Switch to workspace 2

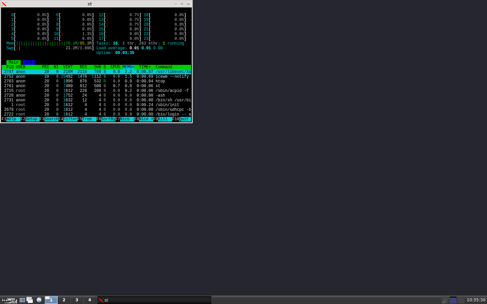[64, 300]
